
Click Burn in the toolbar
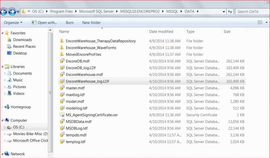pos(70,23)
